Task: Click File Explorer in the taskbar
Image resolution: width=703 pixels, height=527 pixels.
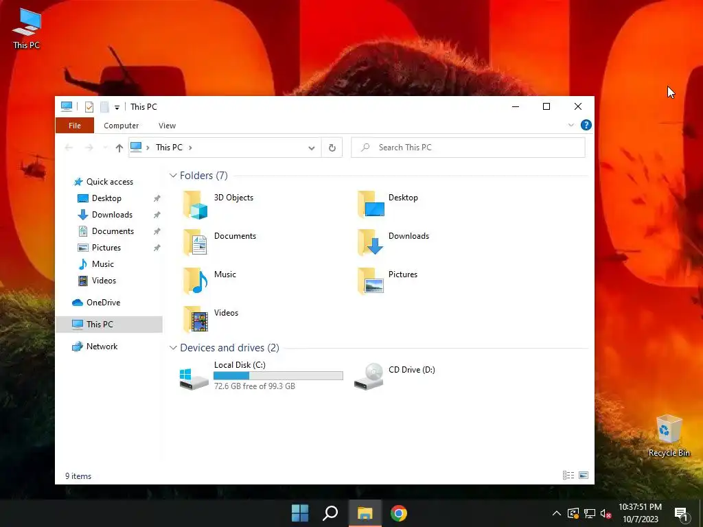Action: [365, 513]
